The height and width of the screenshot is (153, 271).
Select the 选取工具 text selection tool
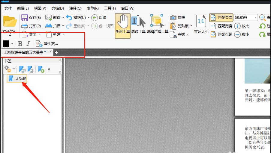(x=138, y=25)
